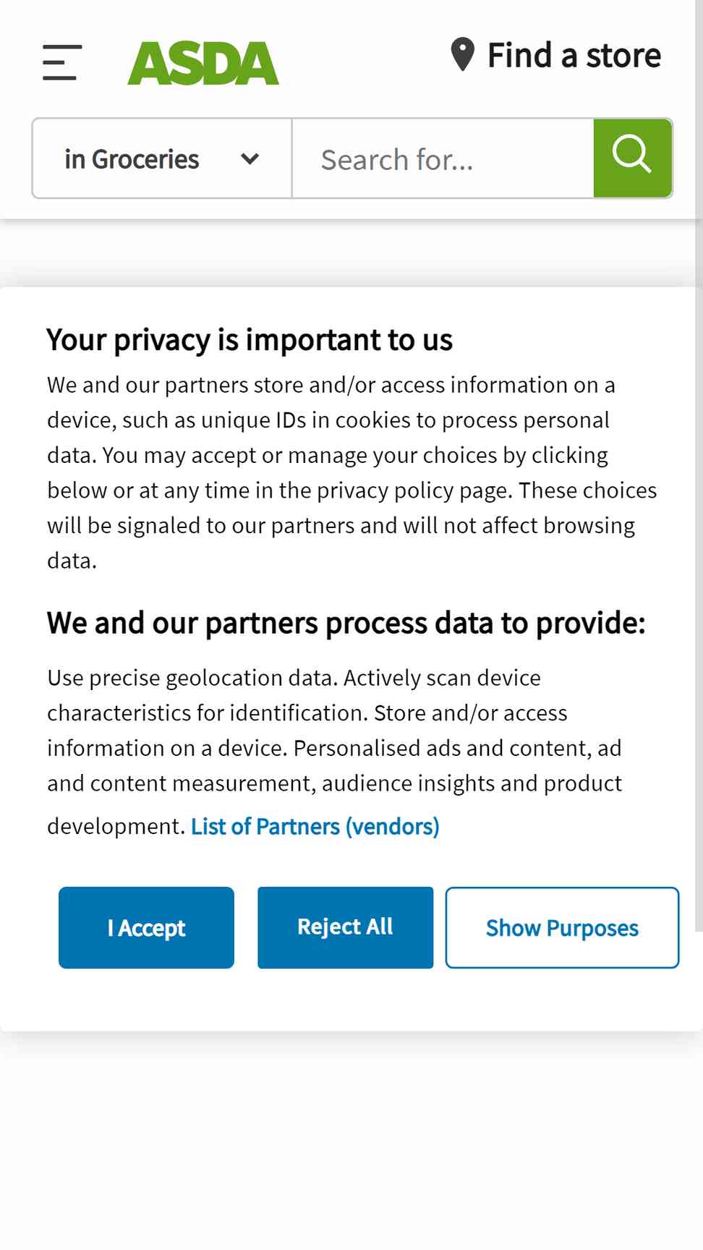
Task: Click the green ASDA logo
Action: tap(203, 63)
